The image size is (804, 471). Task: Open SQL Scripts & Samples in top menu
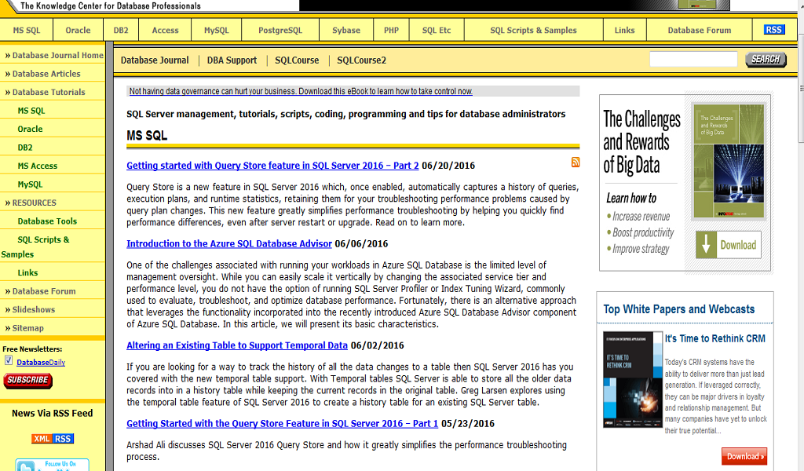[x=533, y=31]
